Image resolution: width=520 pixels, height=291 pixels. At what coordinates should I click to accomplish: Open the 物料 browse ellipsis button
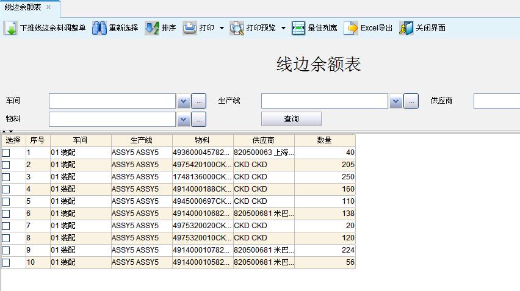coord(199,120)
